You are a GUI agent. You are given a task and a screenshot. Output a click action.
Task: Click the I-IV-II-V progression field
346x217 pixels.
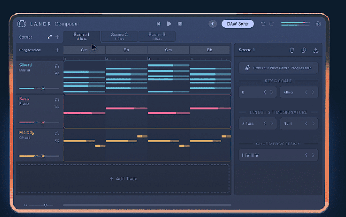pyautogui.click(x=278, y=155)
